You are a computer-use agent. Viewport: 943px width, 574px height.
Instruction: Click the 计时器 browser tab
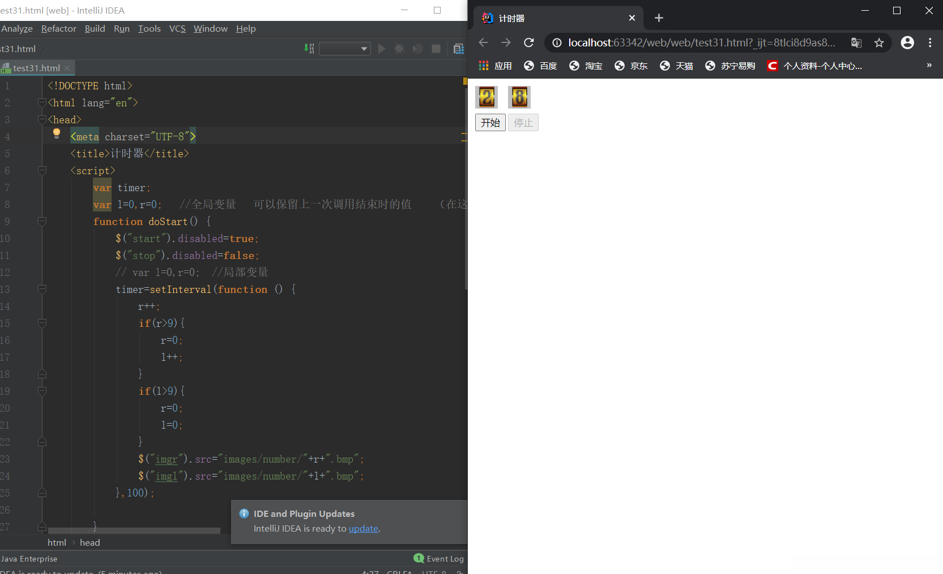557,19
